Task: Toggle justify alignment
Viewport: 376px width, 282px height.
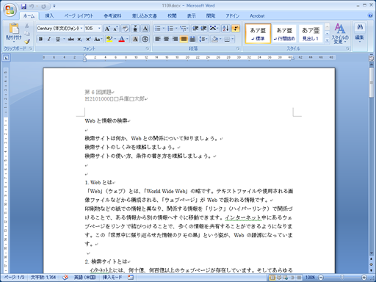Action: [x=184, y=39]
